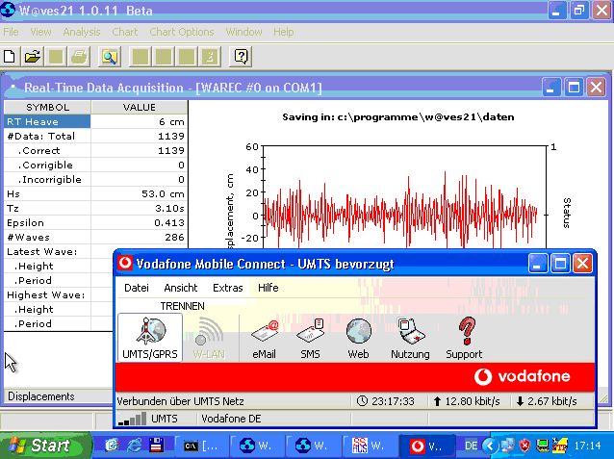Open Nutzung usage statistics
This screenshot has height=459, width=614.
tap(410, 339)
